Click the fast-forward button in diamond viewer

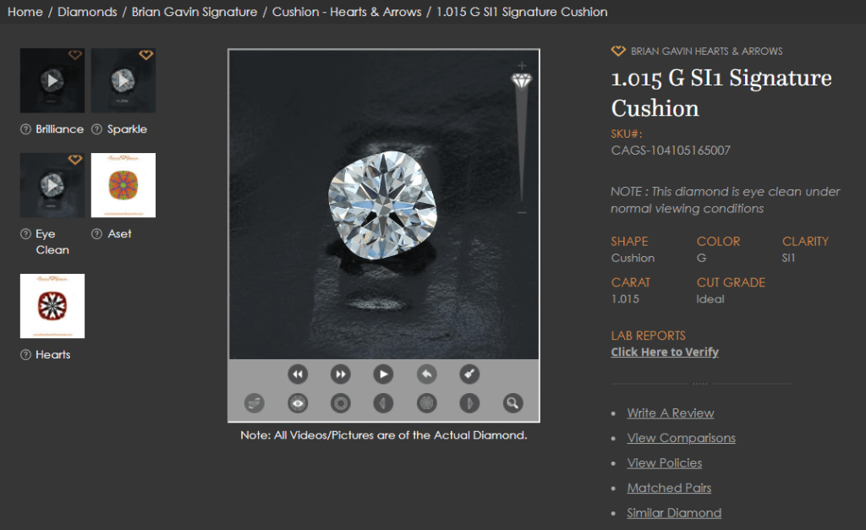(x=341, y=374)
